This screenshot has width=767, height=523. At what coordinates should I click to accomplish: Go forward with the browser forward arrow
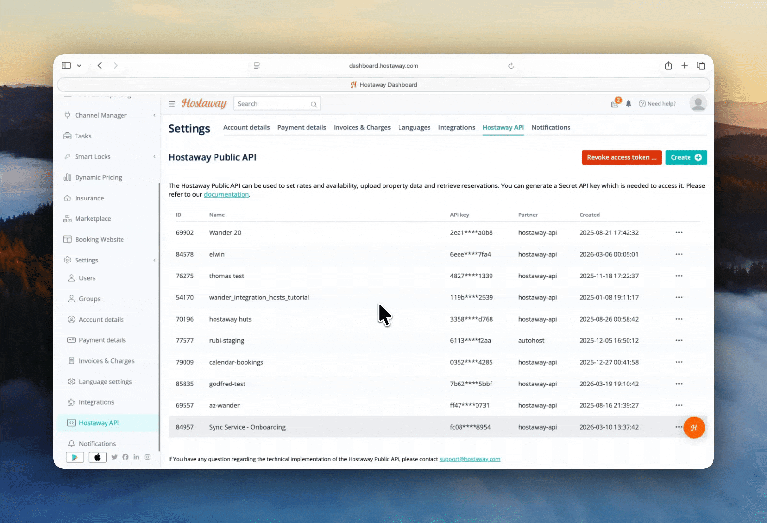click(116, 66)
